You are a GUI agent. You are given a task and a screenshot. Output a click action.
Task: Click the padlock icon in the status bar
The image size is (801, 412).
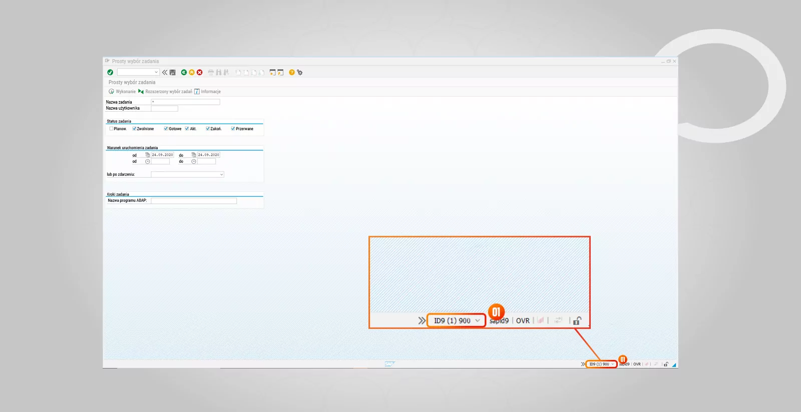tap(666, 364)
